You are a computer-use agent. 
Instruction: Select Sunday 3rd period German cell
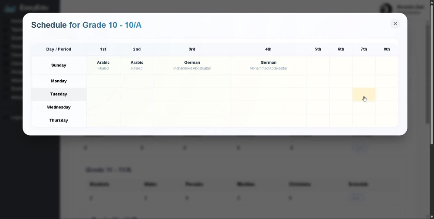pos(192,65)
